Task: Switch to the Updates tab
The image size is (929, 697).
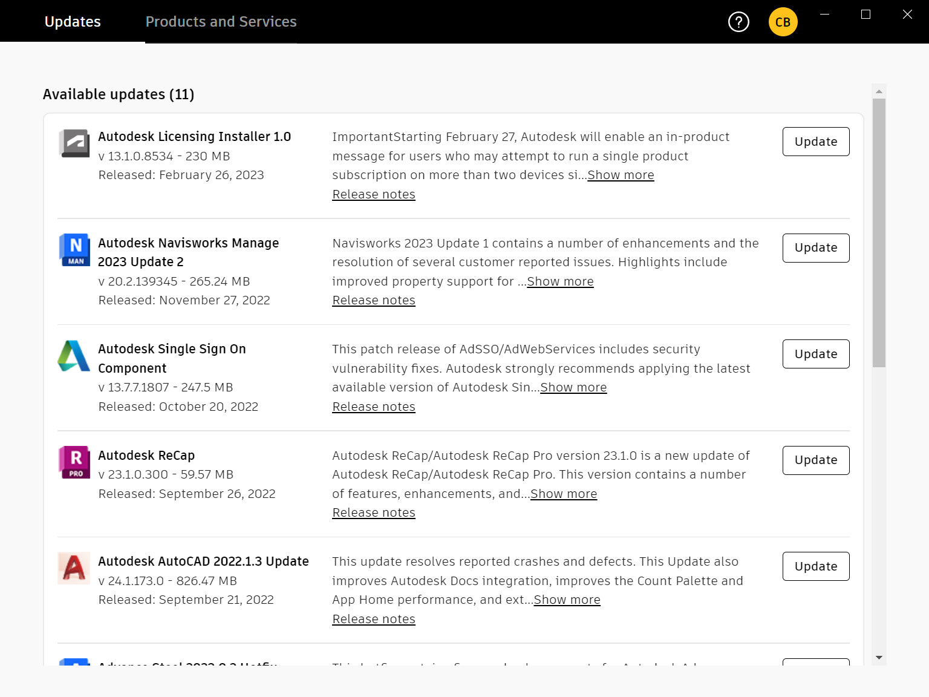Action: pyautogui.click(x=73, y=22)
